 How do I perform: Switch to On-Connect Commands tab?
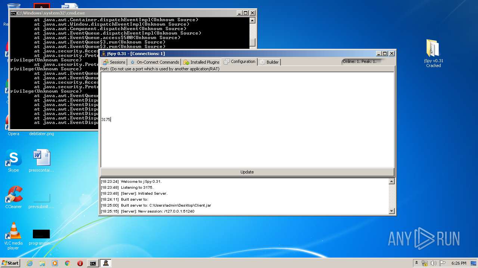click(154, 62)
